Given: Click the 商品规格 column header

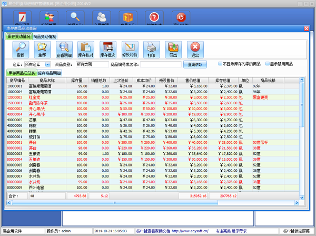Looking at the screenshot, I should pyautogui.click(x=268, y=81).
